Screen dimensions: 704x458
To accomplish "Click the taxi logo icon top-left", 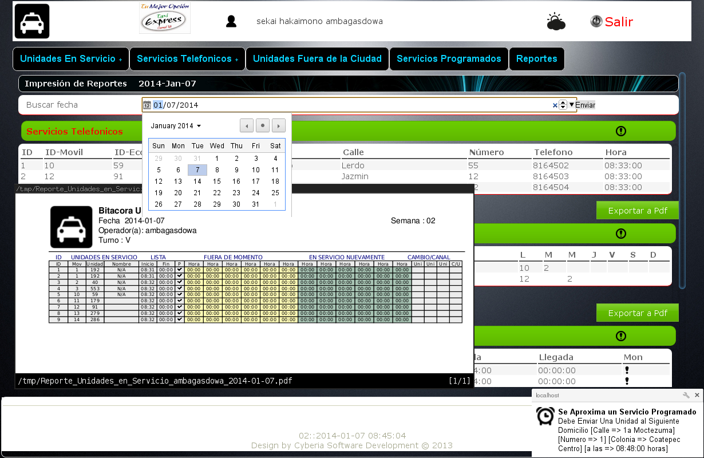I will click(x=32, y=21).
